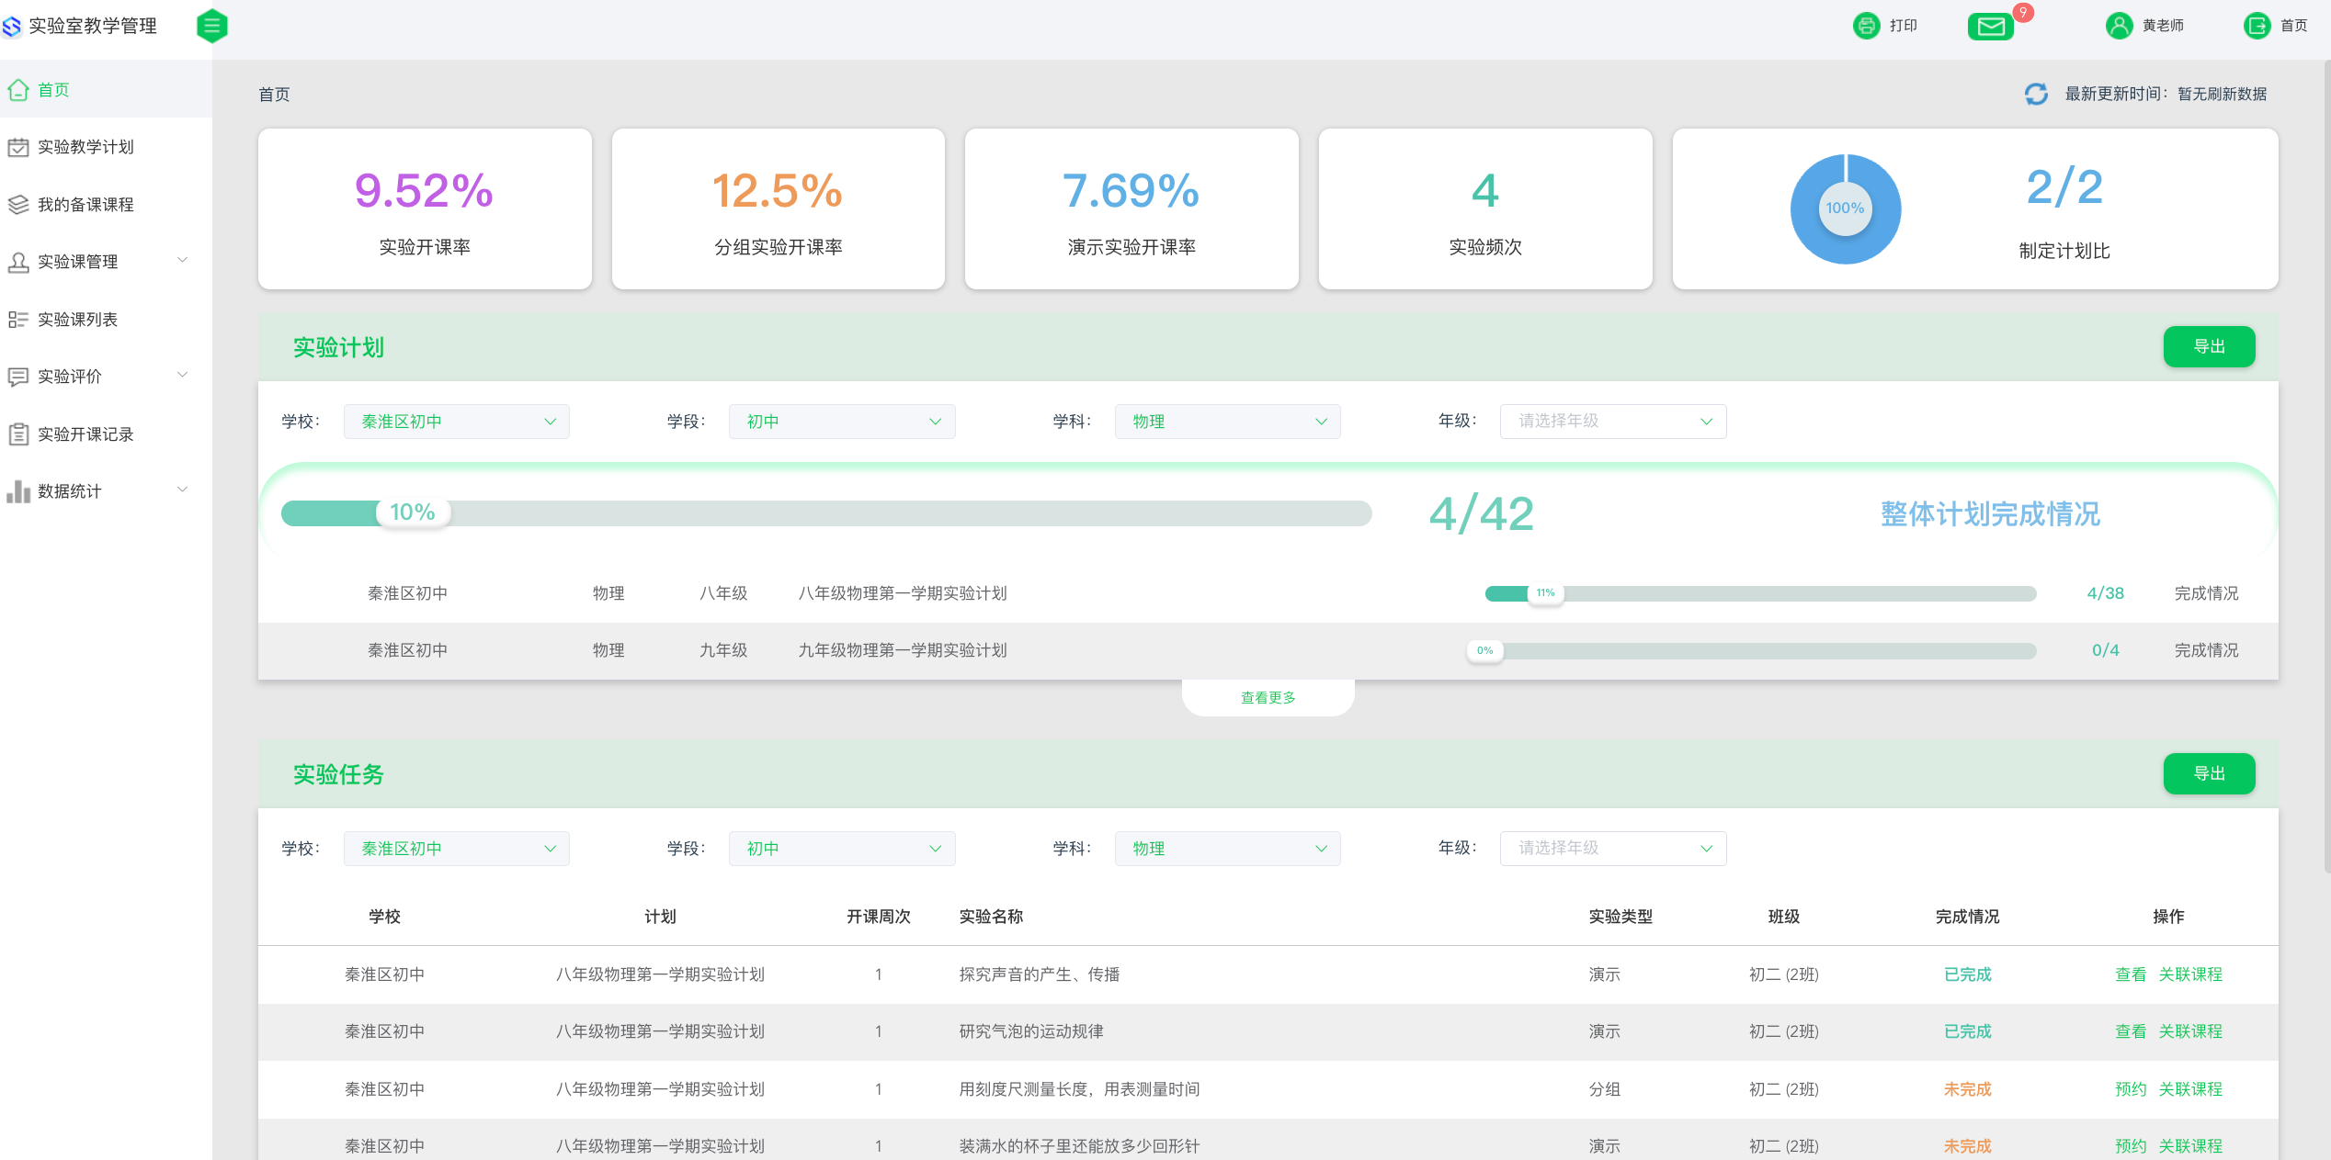The image size is (2331, 1160).
Task: Open the 学科 dropdown in 实验任务
Action: 1227,849
